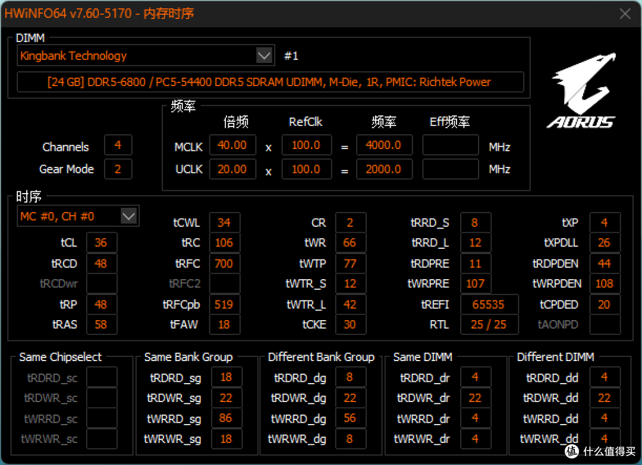This screenshot has height=465, width=642.
Task: Click the tRAS value box 58
Action: (x=101, y=325)
